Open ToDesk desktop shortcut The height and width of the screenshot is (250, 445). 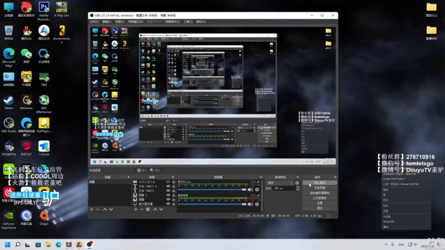coord(44,148)
